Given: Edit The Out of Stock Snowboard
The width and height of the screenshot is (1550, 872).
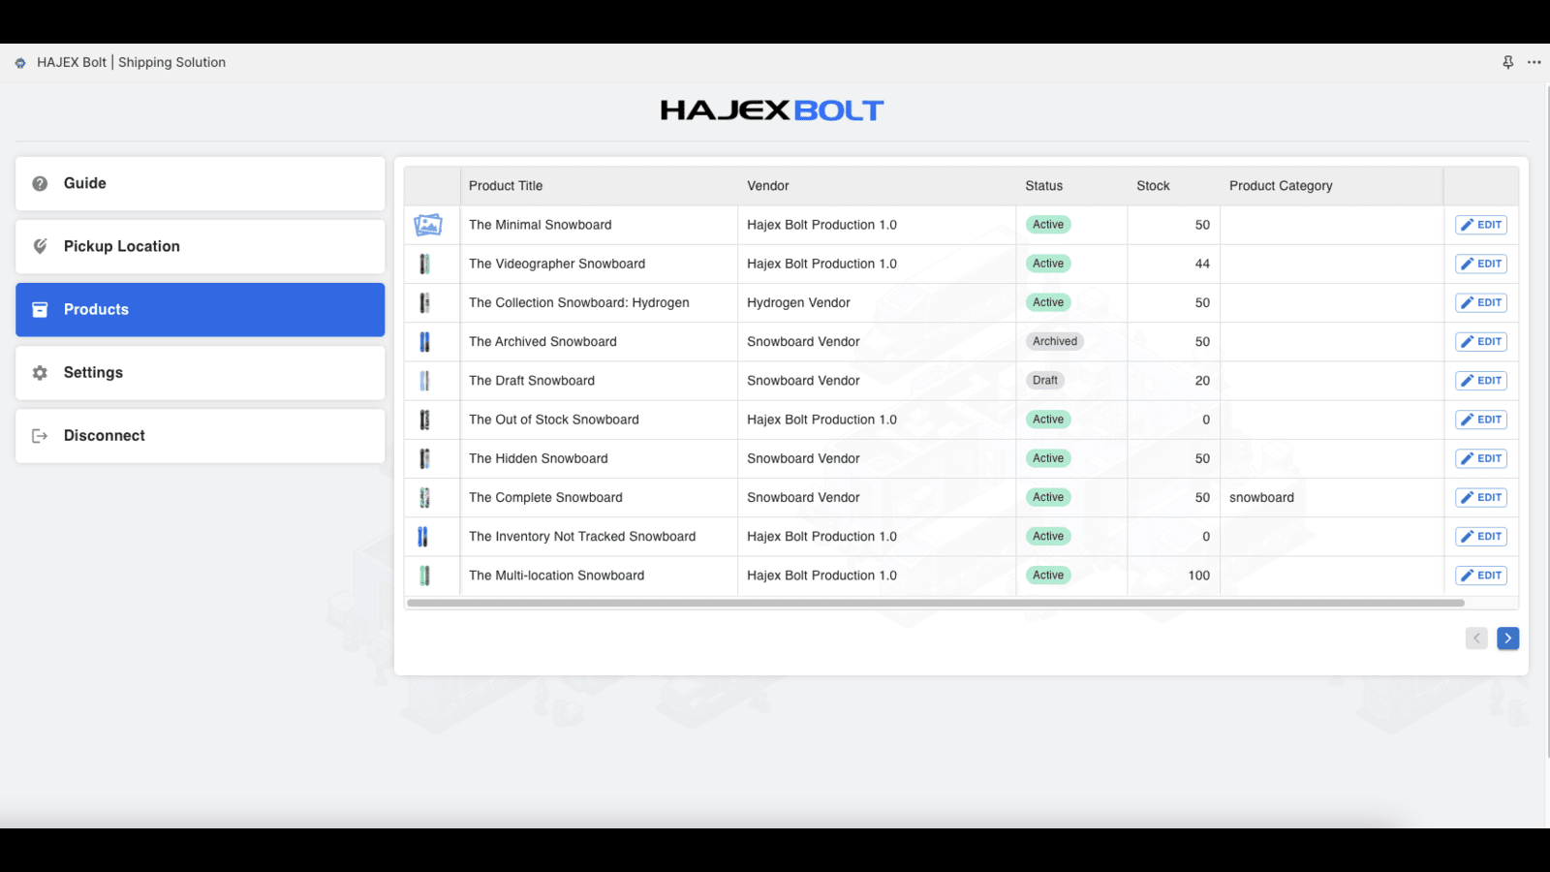Looking at the screenshot, I should pos(1481,420).
